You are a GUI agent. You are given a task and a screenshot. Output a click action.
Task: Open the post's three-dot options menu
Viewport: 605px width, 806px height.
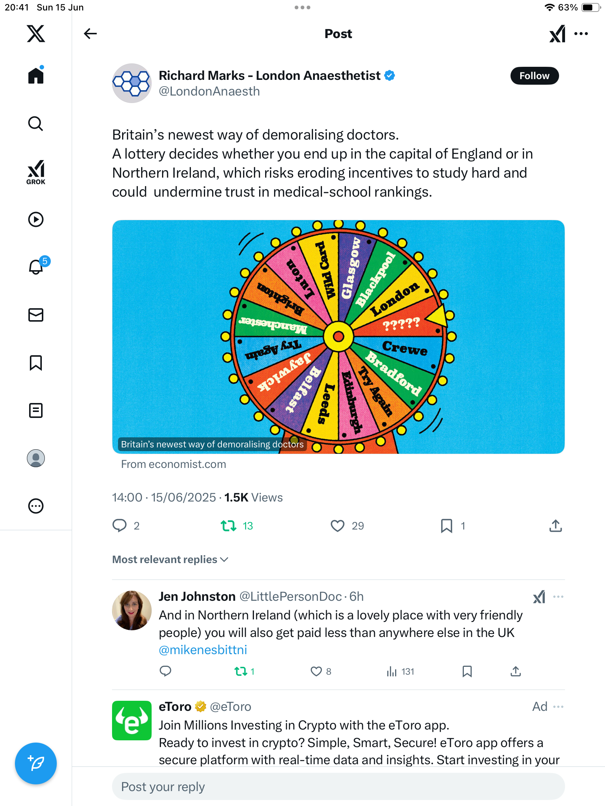click(581, 34)
